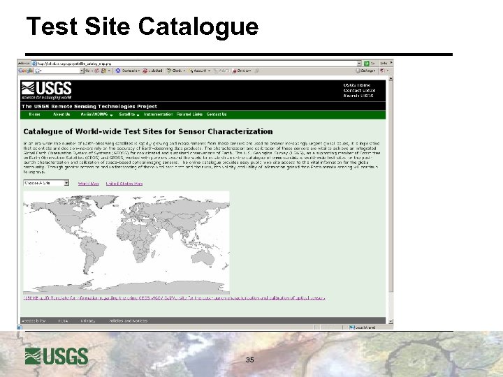Select Instrumentation in the navigation bar
Viewport: 503px width, 377px height.
(158, 114)
